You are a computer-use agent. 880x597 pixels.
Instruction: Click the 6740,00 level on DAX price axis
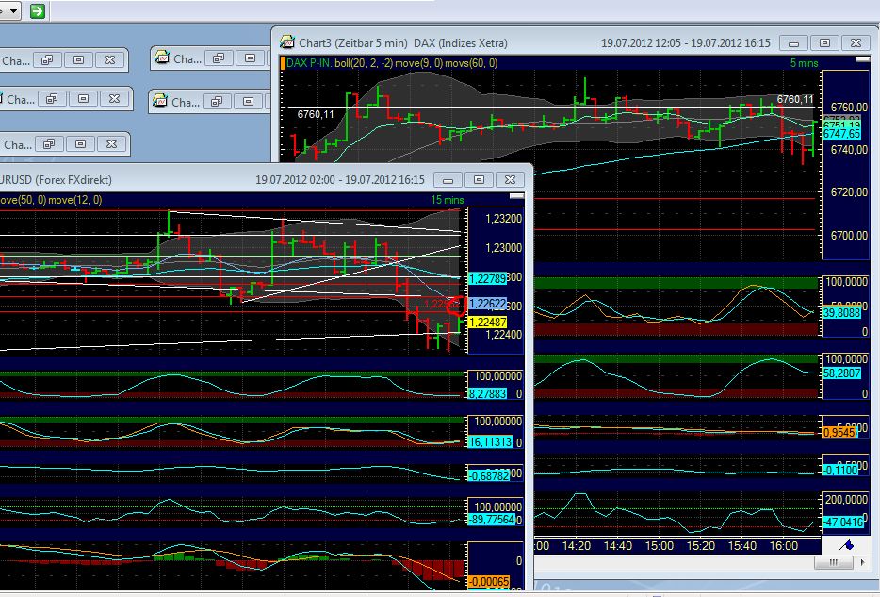849,149
